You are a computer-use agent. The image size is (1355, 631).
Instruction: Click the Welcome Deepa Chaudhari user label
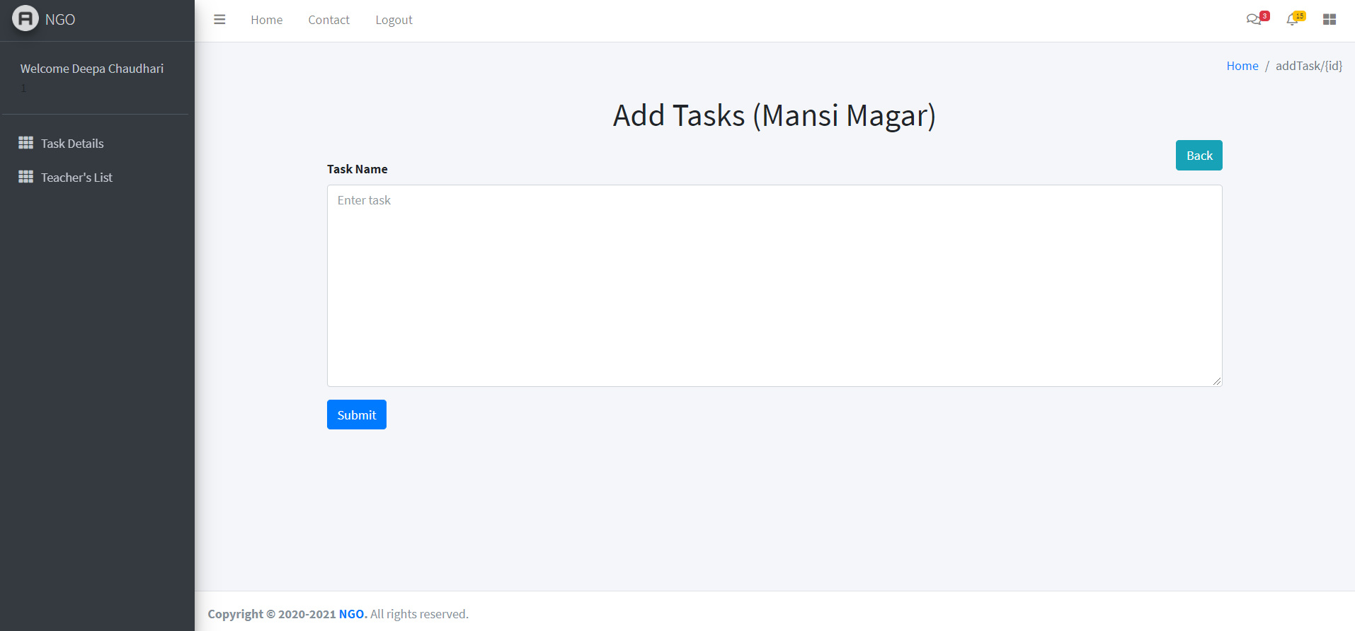tap(92, 69)
